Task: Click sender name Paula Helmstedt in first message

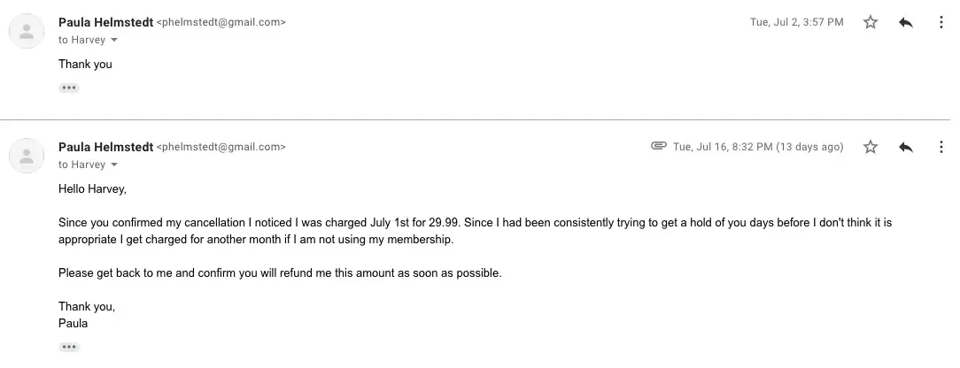Action: (x=105, y=22)
